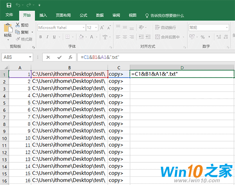Viewport: 235px width, 185px height.
Task: Click cell C5 containing copy>
Action: [x=118, y=103]
